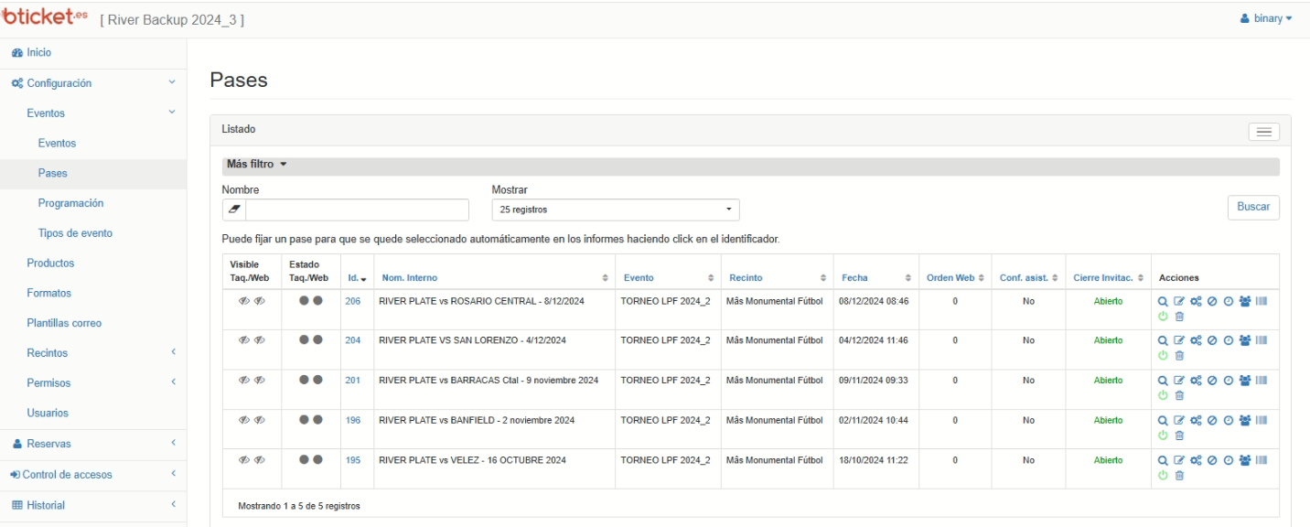Click the Buscar button
1310x527 pixels.
[x=1253, y=207]
